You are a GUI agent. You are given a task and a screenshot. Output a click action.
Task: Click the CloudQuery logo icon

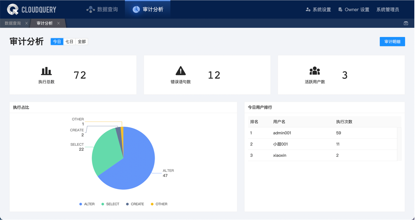point(13,9)
